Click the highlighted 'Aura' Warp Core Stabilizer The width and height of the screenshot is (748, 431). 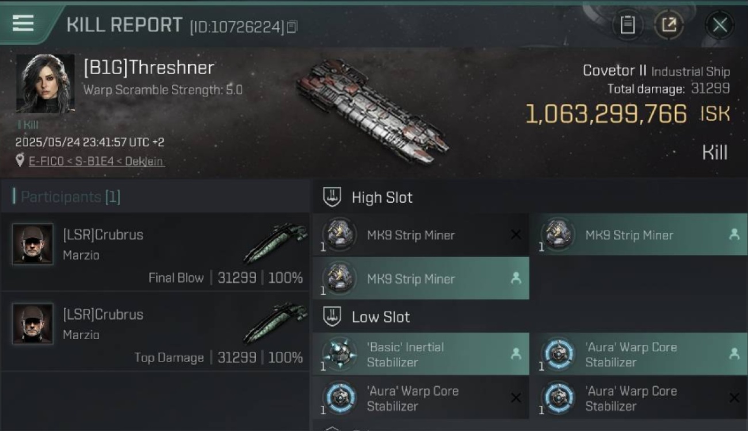click(639, 355)
